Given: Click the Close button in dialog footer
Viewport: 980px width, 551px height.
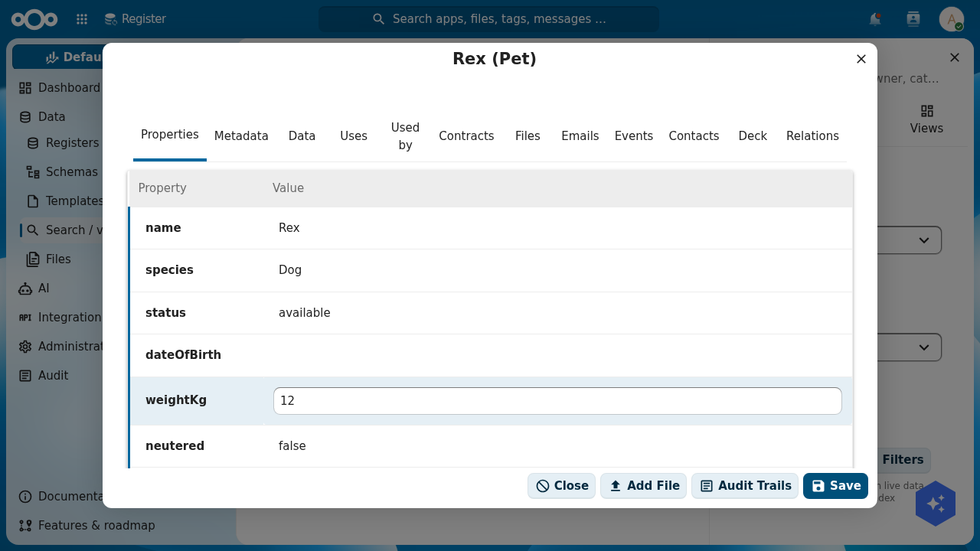Looking at the screenshot, I should pos(561,486).
